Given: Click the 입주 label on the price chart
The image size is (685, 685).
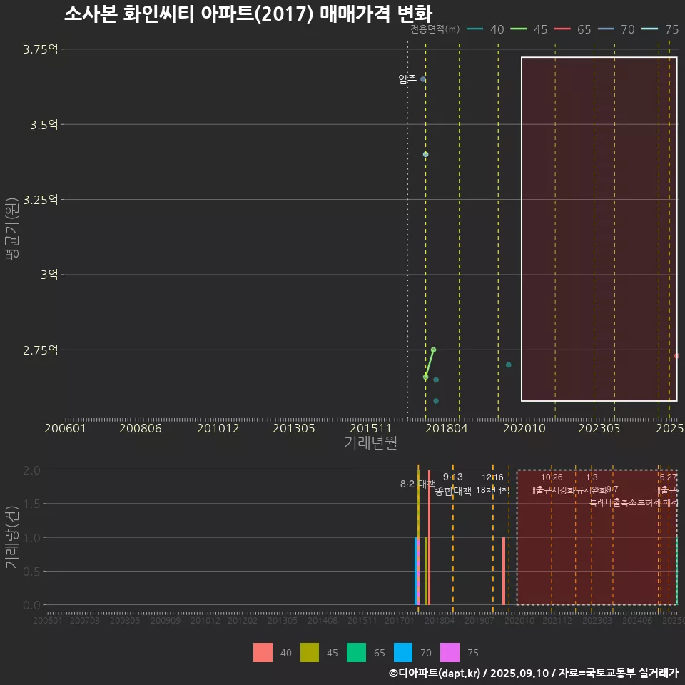Looking at the screenshot, I should tap(407, 80).
